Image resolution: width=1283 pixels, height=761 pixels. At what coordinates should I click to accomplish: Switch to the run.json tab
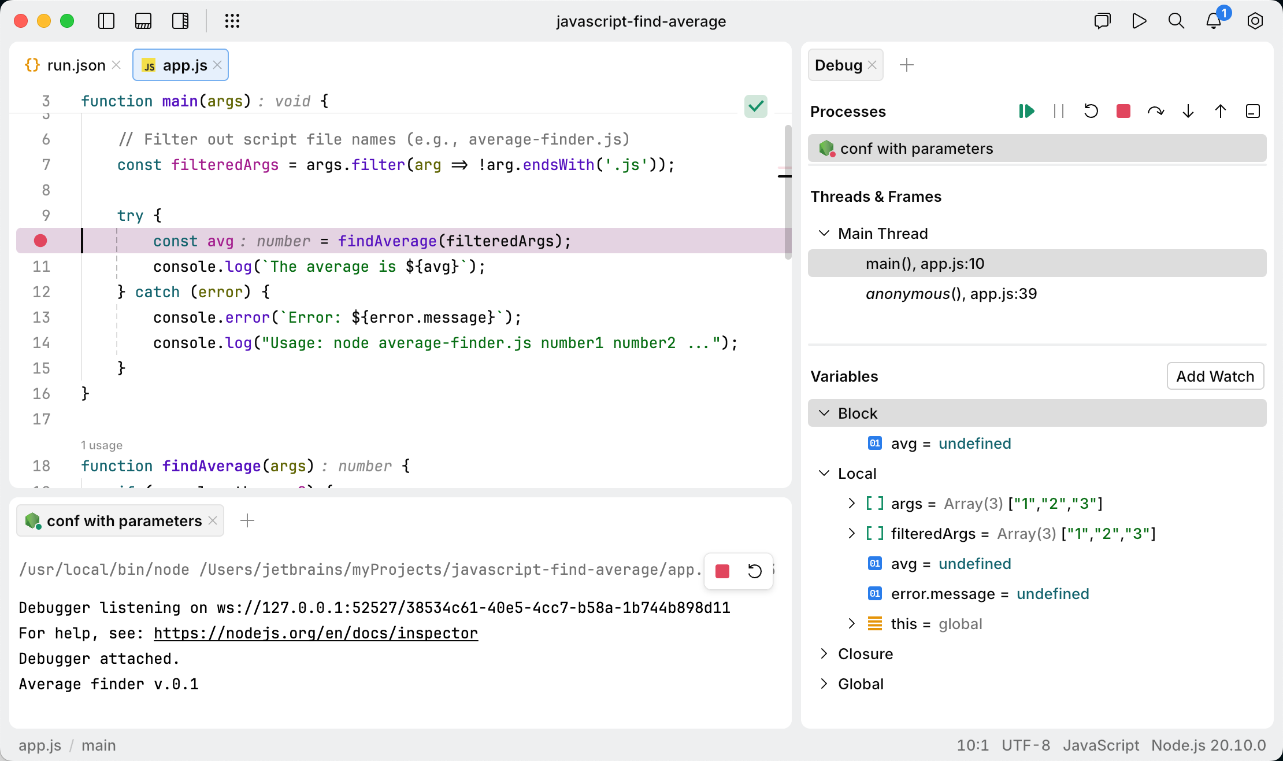click(76, 65)
